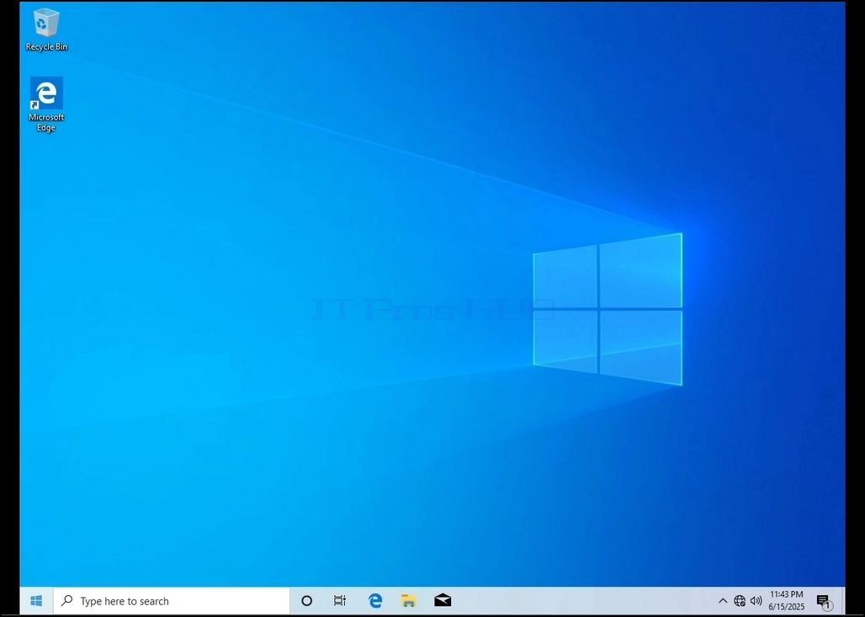Launch Edge from the taskbar

coord(375,601)
